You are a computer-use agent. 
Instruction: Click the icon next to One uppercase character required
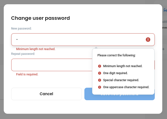(x=100, y=87)
